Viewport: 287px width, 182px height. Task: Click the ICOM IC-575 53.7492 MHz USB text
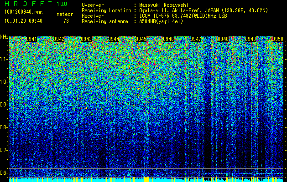pos(183,16)
